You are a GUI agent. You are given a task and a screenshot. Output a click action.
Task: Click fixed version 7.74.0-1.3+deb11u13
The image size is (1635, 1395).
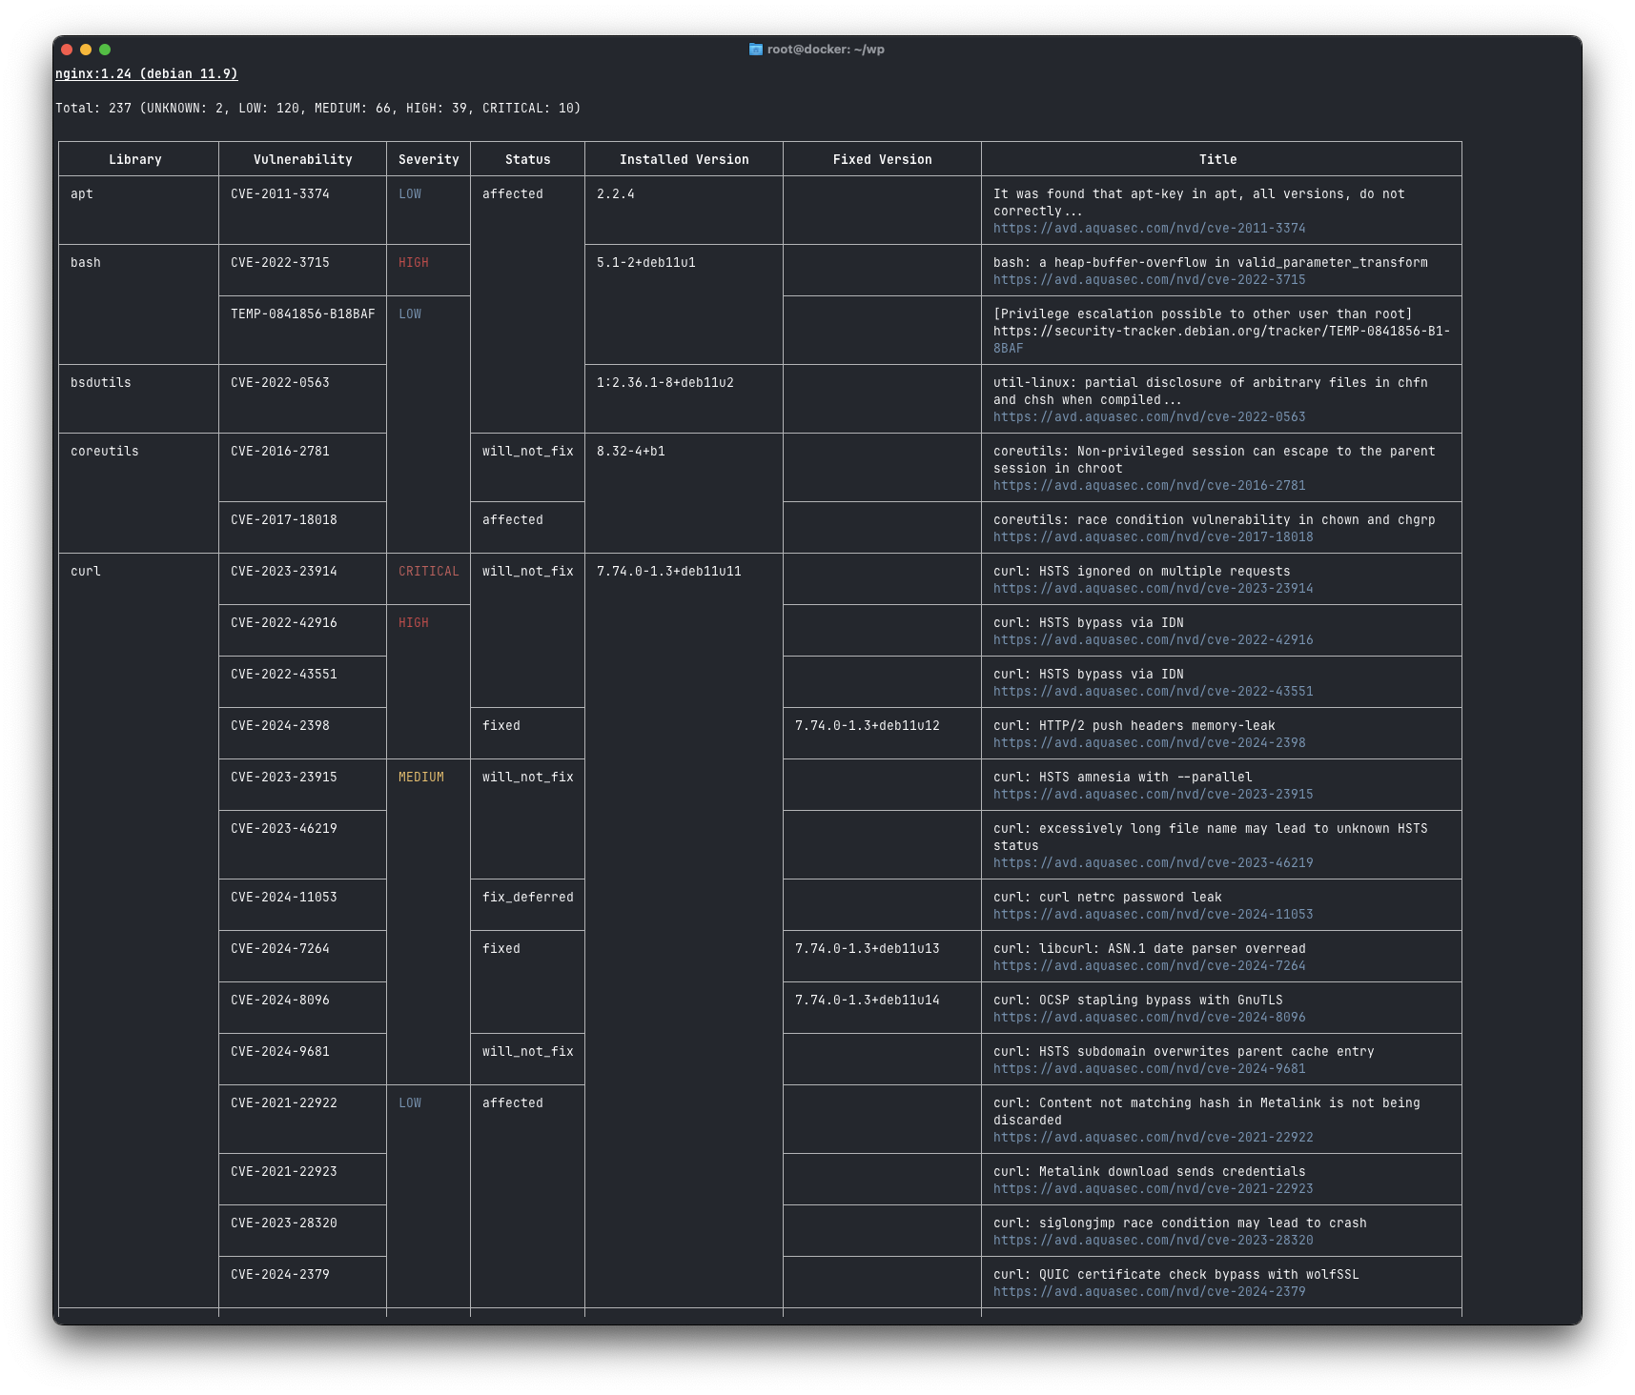tap(868, 949)
